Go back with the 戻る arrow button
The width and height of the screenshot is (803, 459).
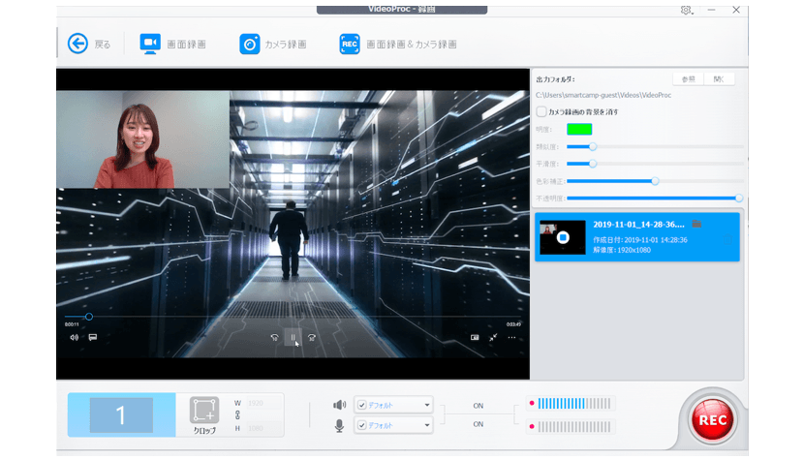[x=77, y=44]
